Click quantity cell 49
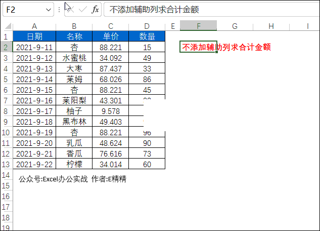Screen dimensions: 320x231 [x=147, y=58]
